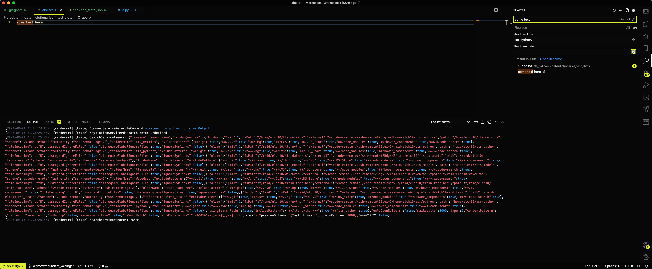Click test_dicts breadcrumb segment
Image resolution: width=652 pixels, height=269 pixels.
(65, 17)
